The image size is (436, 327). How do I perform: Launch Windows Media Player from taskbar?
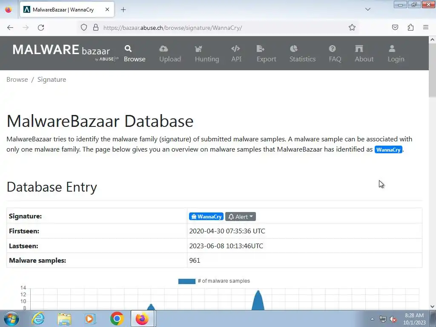(x=90, y=318)
